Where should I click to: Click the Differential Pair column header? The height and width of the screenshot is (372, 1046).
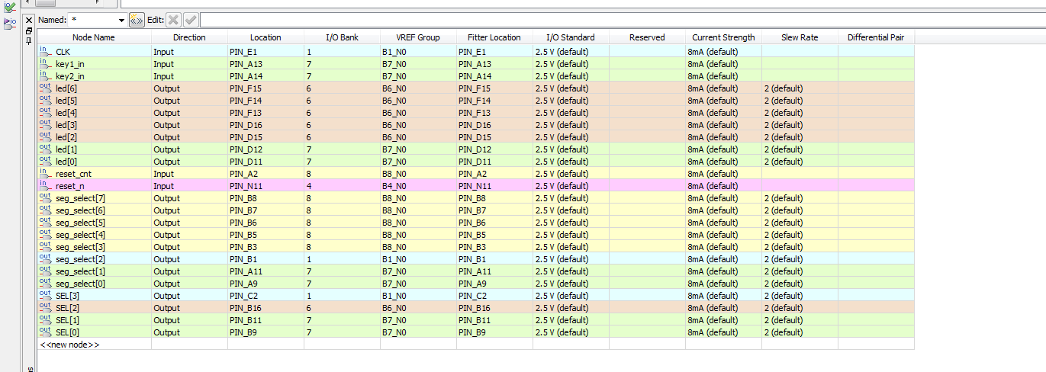point(875,37)
